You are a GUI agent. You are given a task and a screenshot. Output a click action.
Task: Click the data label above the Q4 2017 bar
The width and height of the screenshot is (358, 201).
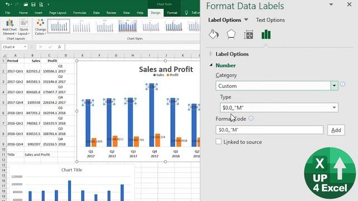(152, 87)
